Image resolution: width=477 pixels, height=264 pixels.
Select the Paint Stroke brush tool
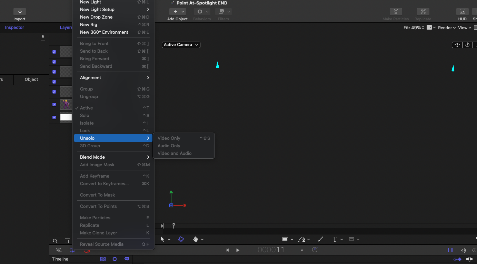(x=320, y=239)
